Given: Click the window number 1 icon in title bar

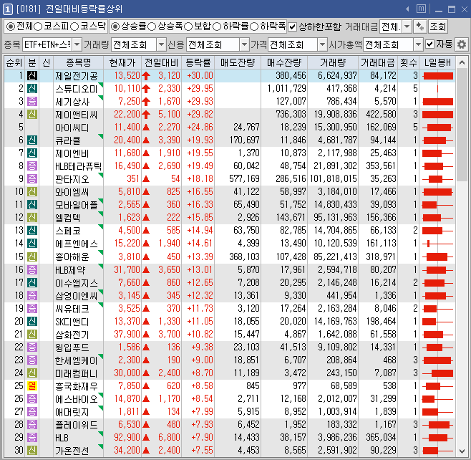Looking at the screenshot, I should 7,9.
